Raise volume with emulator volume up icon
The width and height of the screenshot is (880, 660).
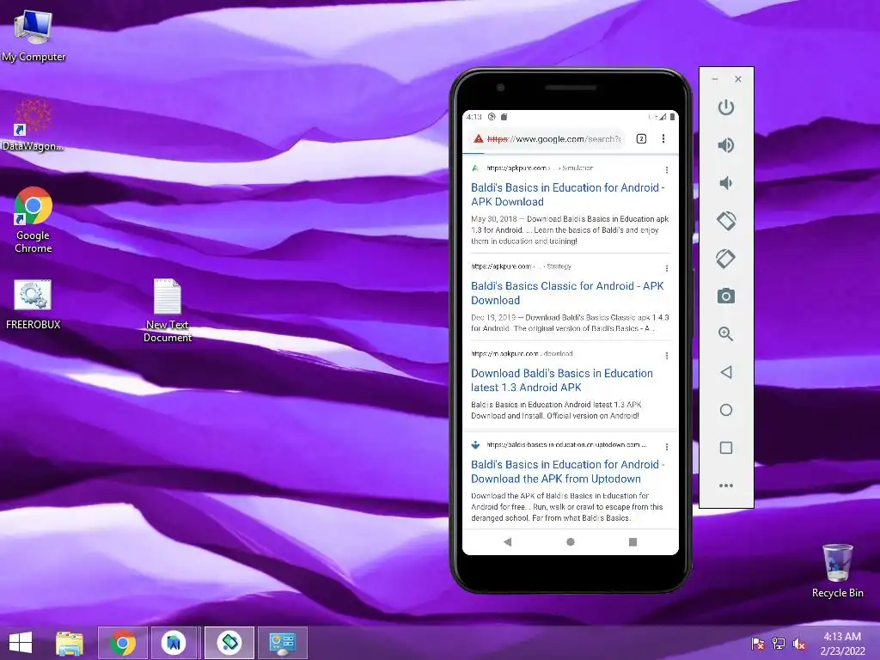click(725, 145)
